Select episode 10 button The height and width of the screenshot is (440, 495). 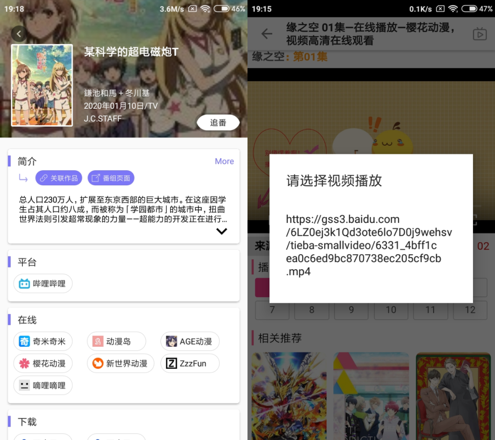(391, 310)
